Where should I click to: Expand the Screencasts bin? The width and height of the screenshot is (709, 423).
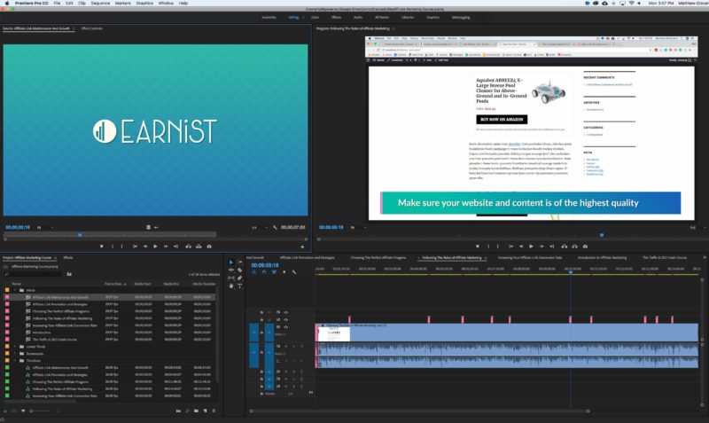click(x=15, y=353)
